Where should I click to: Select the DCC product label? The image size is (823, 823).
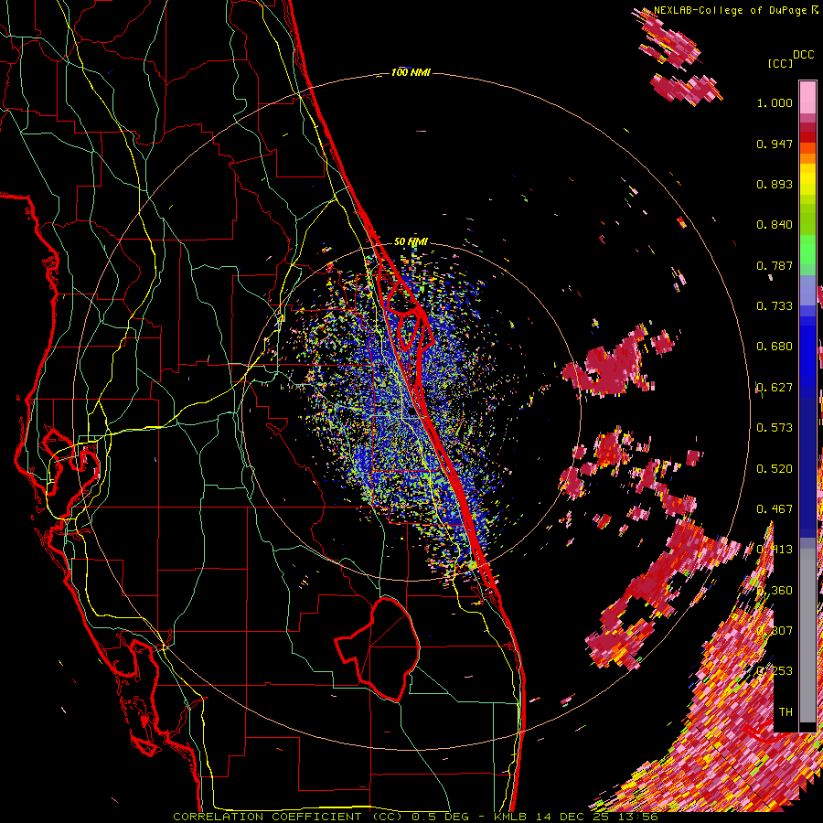pos(803,55)
